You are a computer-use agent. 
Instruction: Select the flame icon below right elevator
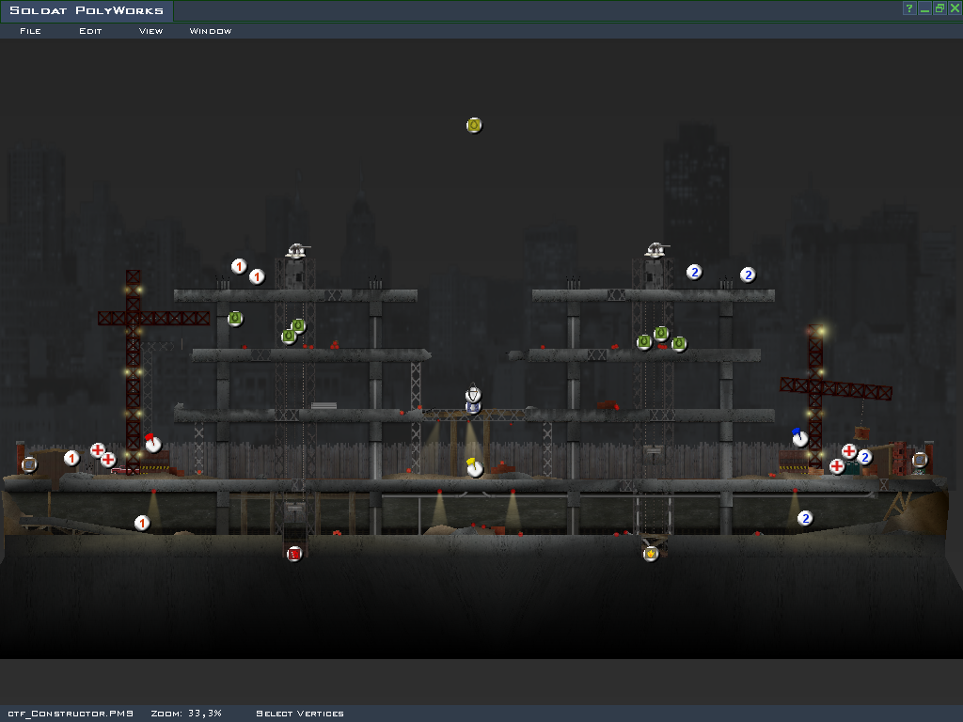click(650, 554)
